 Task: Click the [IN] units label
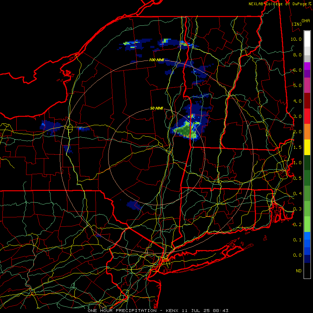[x=297, y=24]
